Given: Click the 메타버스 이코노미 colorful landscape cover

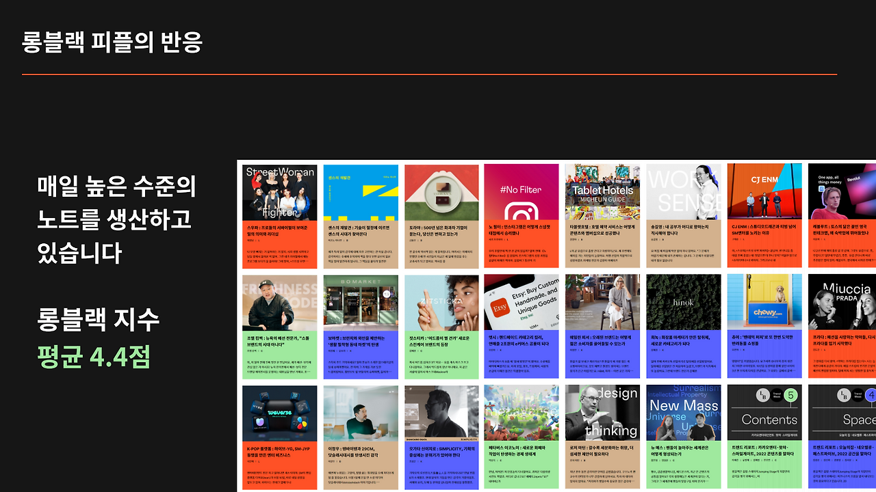Looking at the screenshot, I should (x=521, y=413).
